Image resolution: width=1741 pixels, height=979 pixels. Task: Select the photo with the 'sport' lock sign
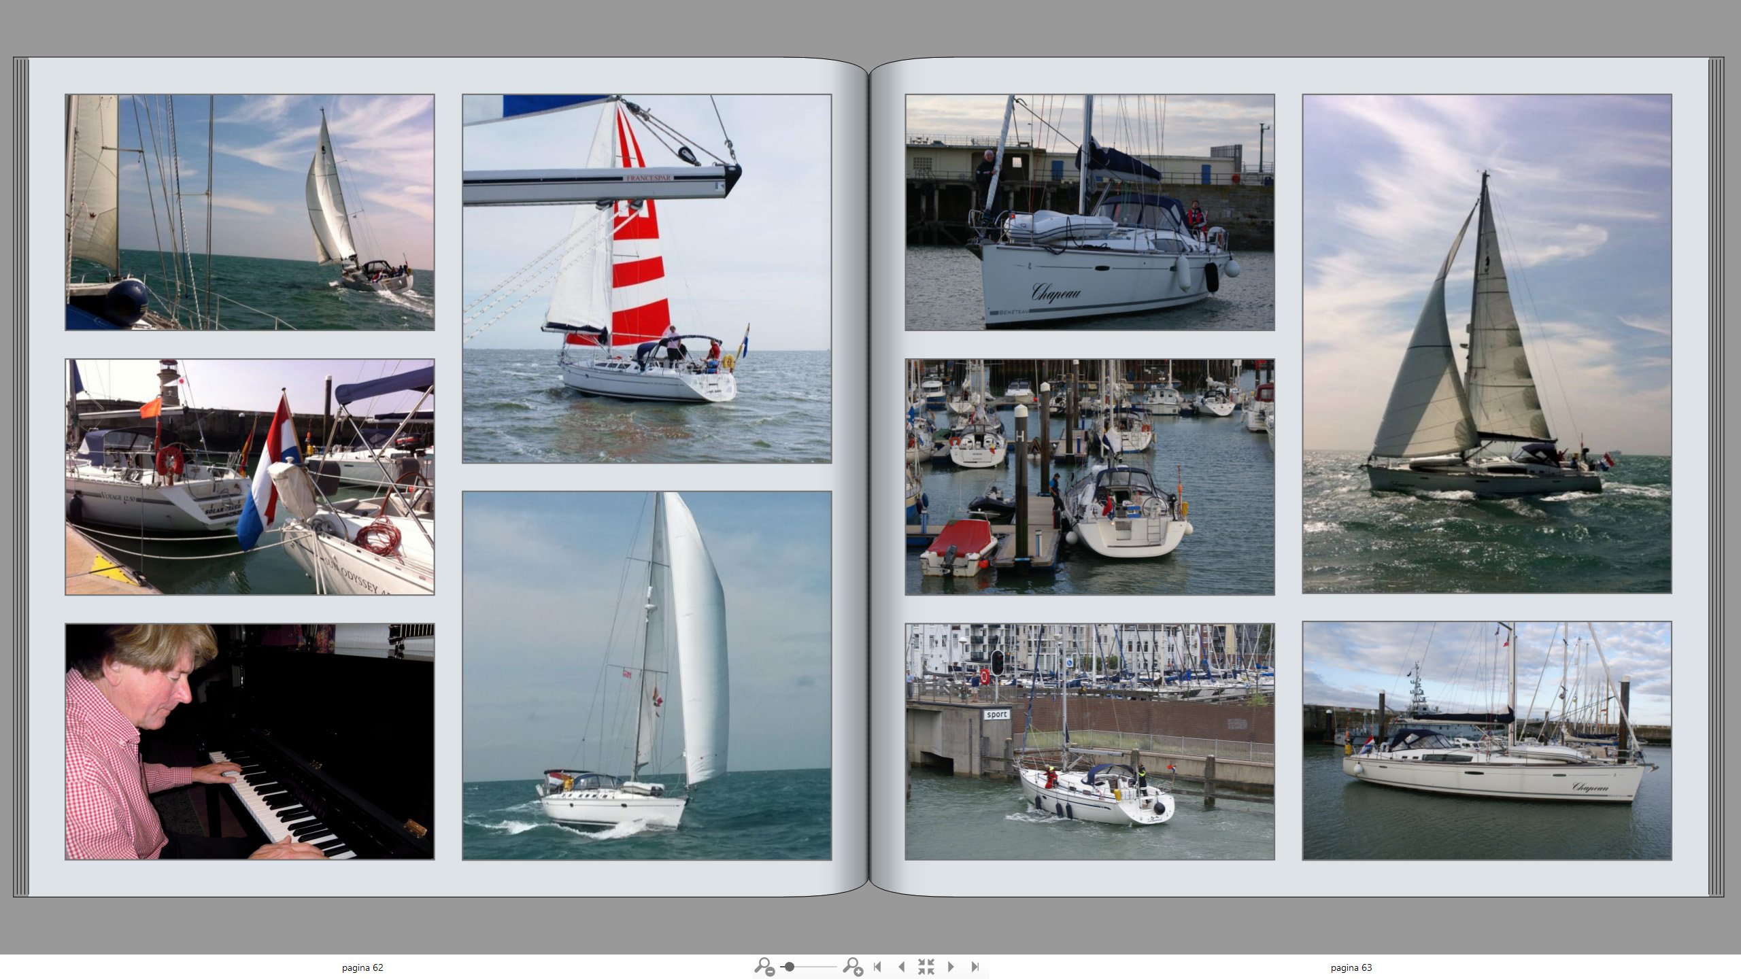[1089, 741]
